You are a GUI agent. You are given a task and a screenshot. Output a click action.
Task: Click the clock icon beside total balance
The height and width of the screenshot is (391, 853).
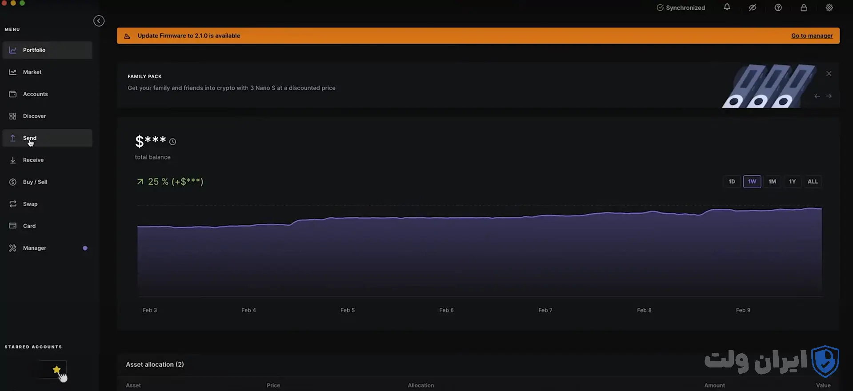pos(172,142)
